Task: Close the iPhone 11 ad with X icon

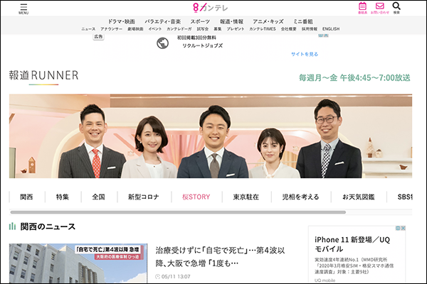Action: click(x=403, y=228)
